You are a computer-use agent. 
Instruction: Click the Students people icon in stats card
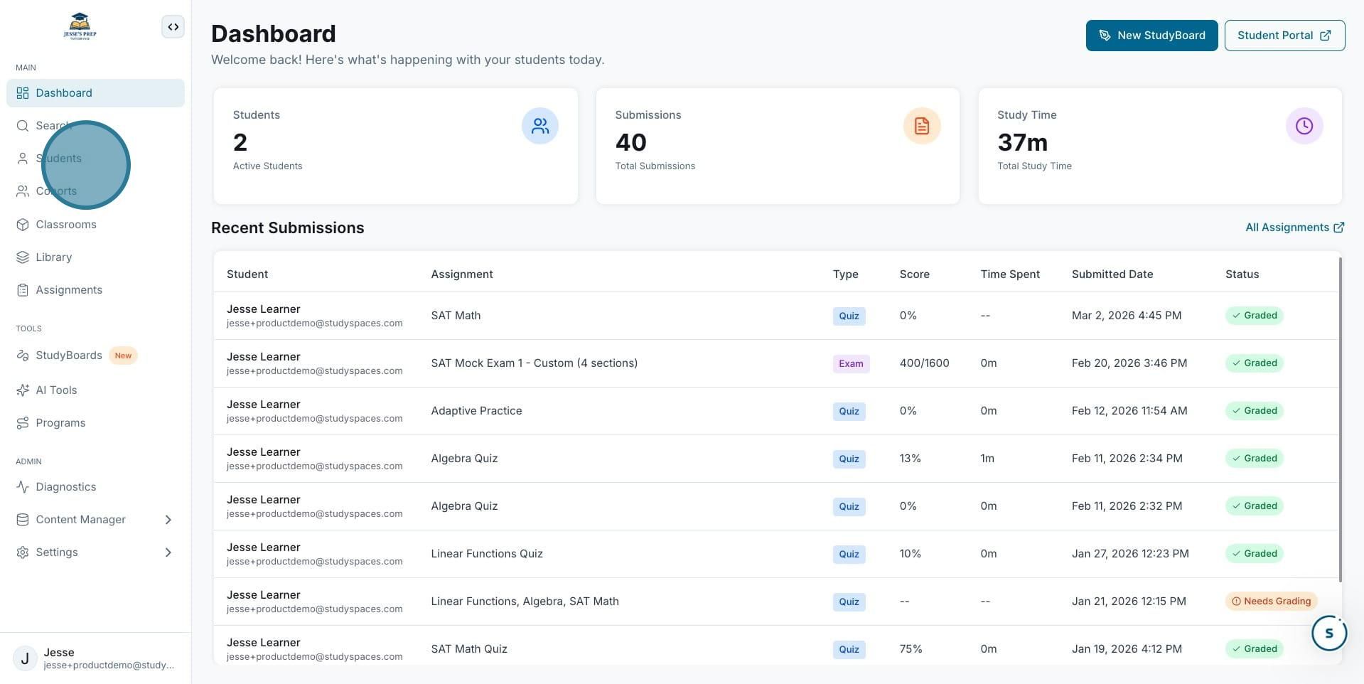pos(540,126)
